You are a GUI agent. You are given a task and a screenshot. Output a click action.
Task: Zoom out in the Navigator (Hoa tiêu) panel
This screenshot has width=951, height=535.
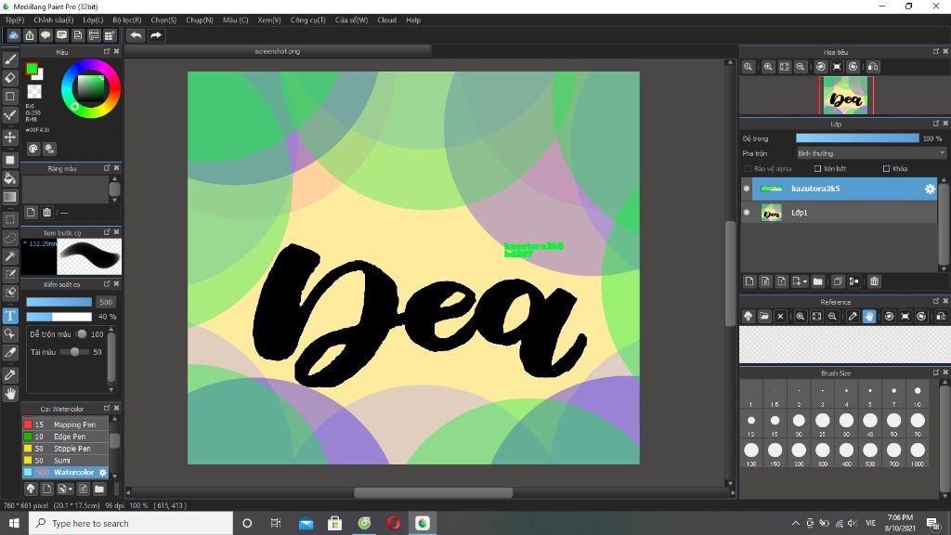tap(801, 67)
